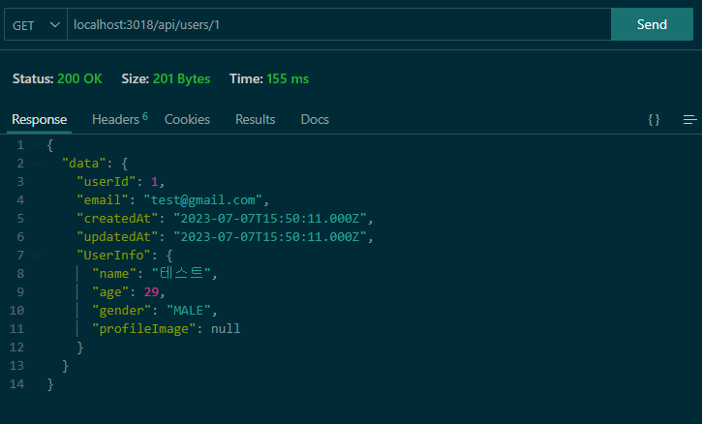
Task: Click the "MALE" gender value
Action: (x=189, y=311)
